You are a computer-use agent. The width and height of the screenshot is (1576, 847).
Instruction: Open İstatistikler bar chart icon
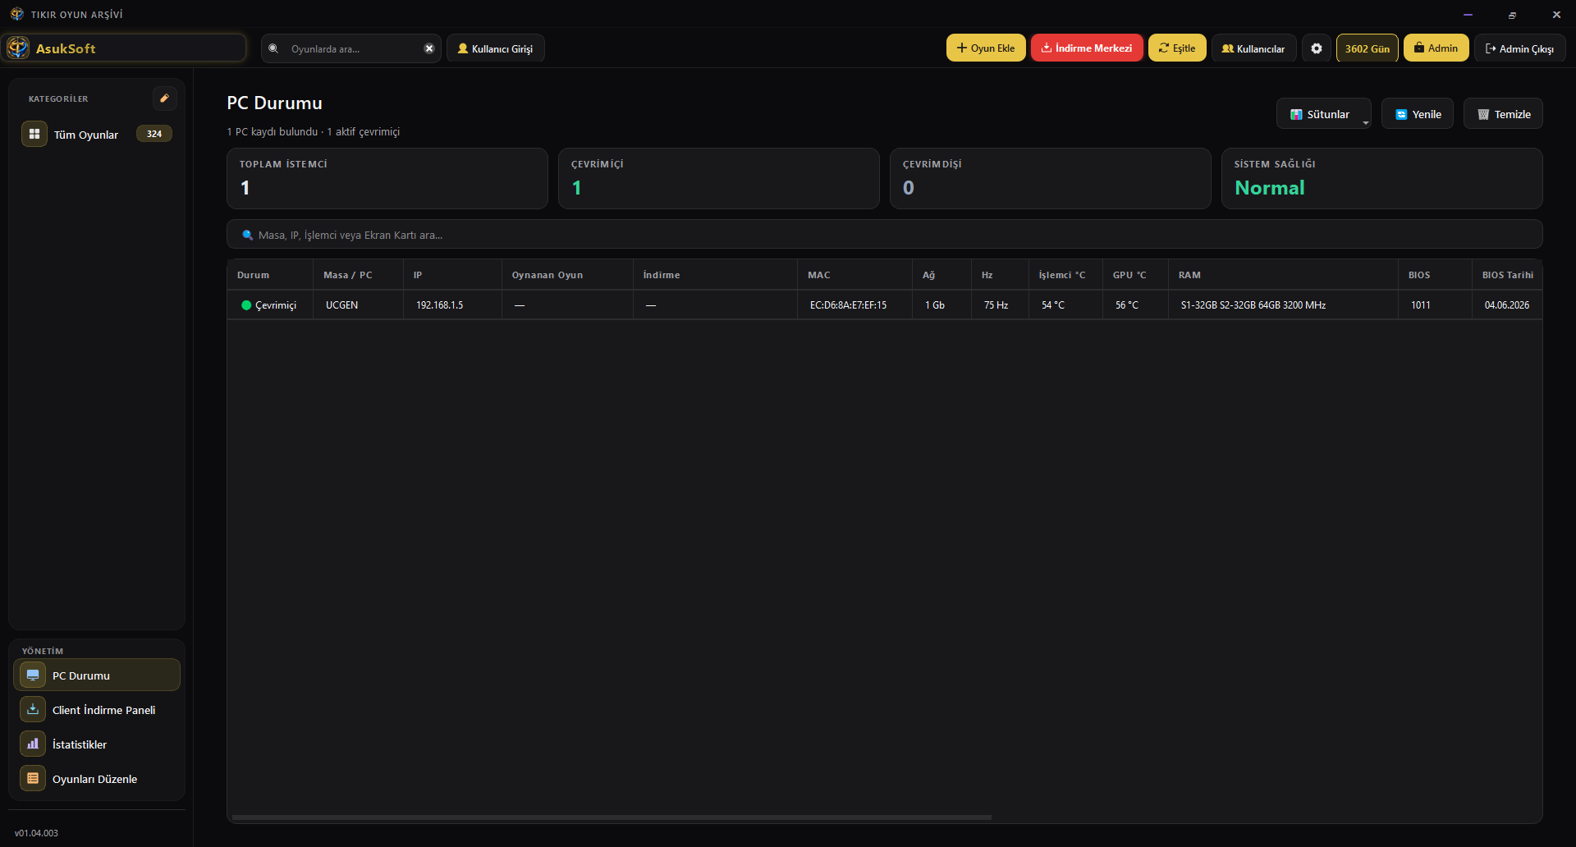tap(33, 744)
